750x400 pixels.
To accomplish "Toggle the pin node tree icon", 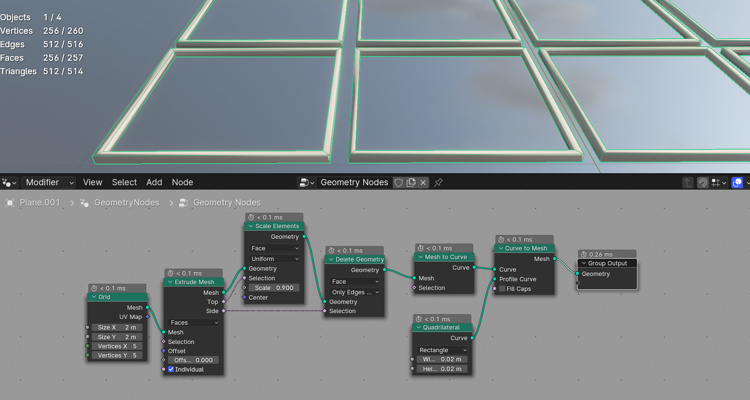I will (438, 182).
